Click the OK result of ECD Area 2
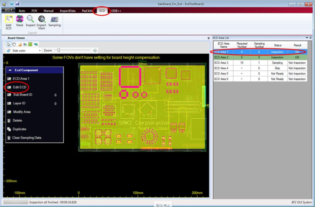Viewport: 315px width, 207px height. coord(297,57)
